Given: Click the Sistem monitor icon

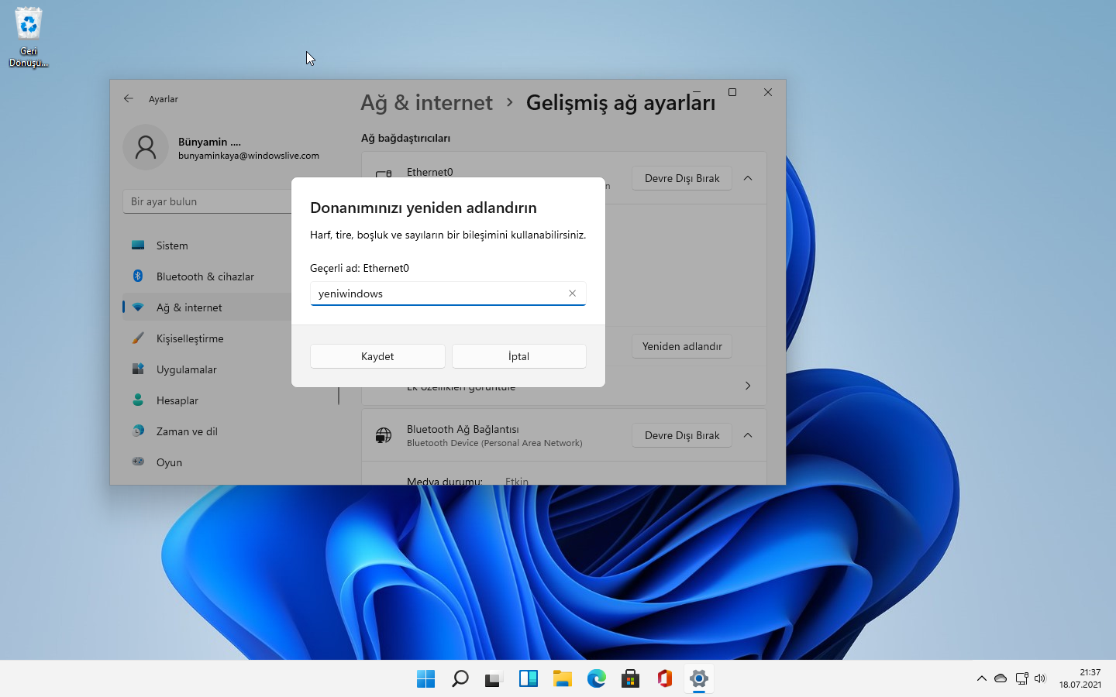Looking at the screenshot, I should point(138,245).
